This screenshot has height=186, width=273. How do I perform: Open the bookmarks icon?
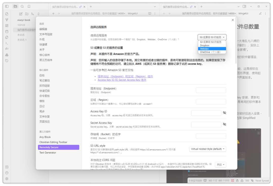point(29,6)
